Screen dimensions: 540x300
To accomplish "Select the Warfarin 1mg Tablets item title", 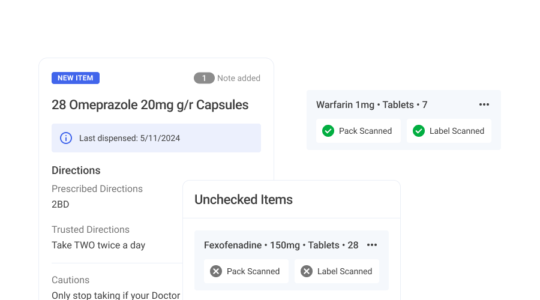I will point(371,105).
